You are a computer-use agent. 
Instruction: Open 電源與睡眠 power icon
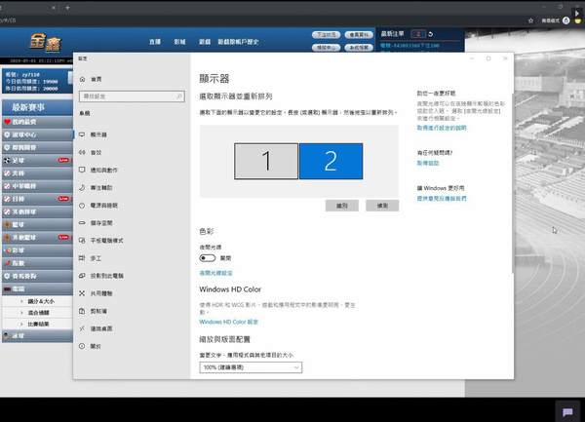[x=81, y=206]
